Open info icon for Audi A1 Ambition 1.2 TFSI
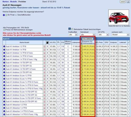 tap(4, 46)
